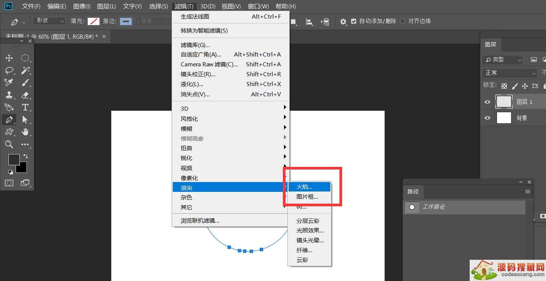Screen dimensions: 546x281
Task: Expand the 锐化 submenu
Action: pyautogui.click(x=231, y=158)
